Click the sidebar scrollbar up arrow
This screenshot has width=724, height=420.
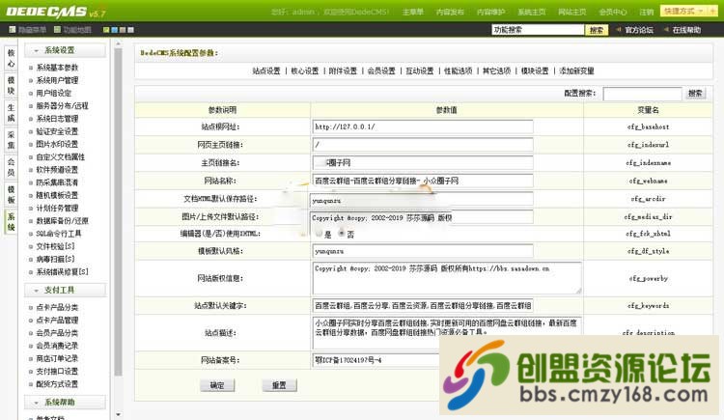click(x=118, y=44)
